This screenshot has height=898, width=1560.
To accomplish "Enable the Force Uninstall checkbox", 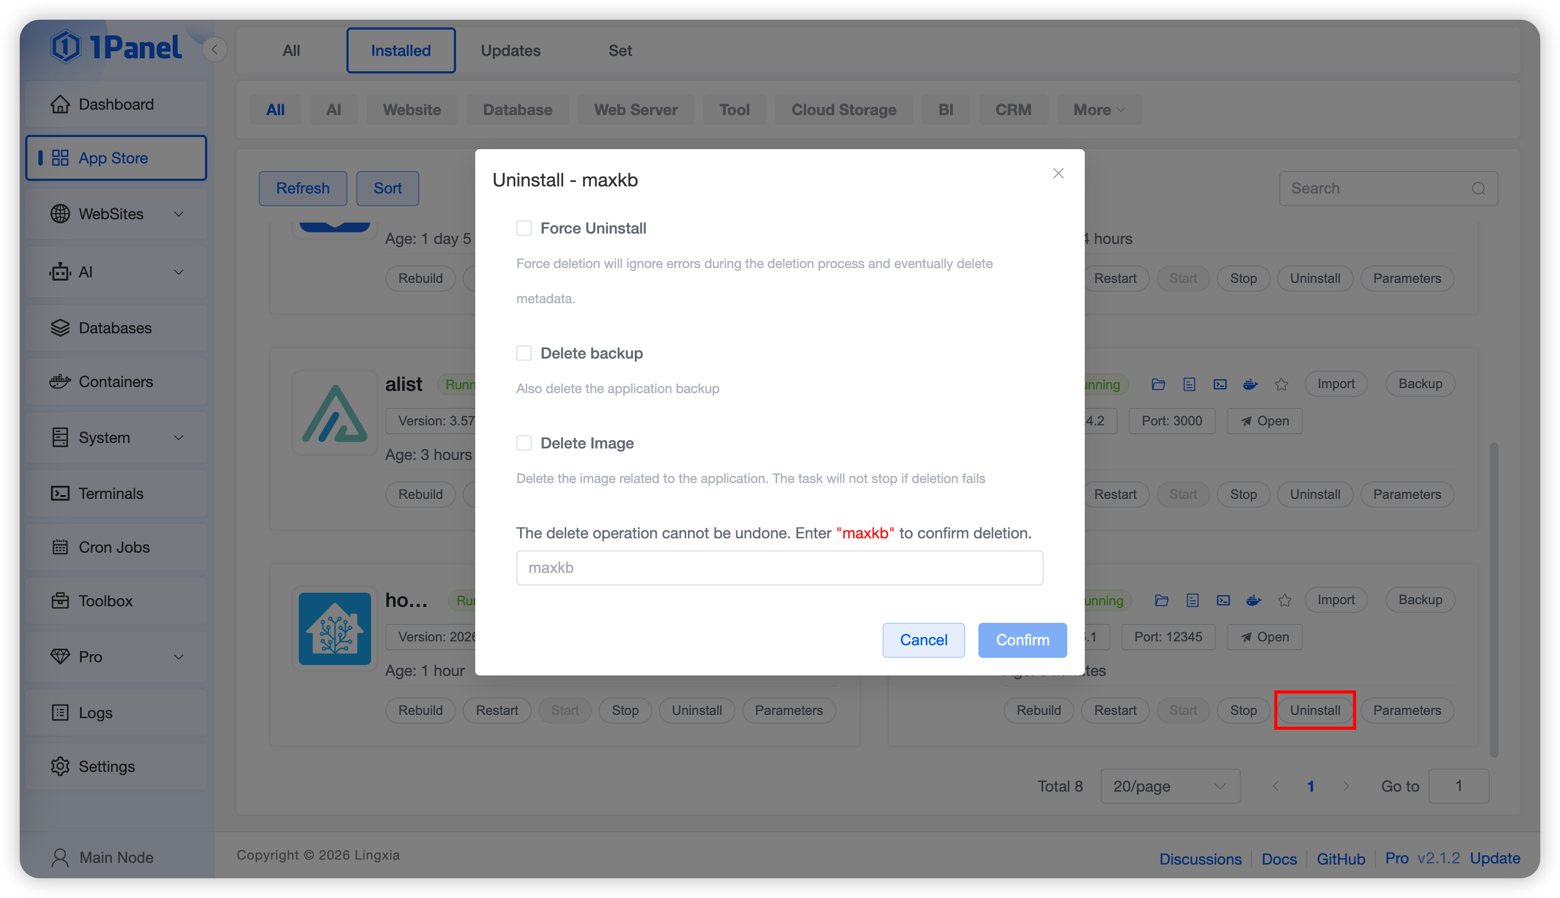I will pyautogui.click(x=523, y=228).
